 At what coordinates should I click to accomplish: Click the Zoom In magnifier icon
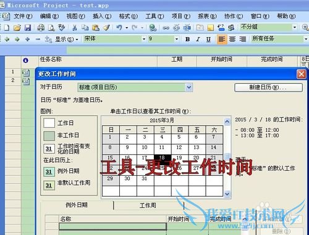(305, 27)
